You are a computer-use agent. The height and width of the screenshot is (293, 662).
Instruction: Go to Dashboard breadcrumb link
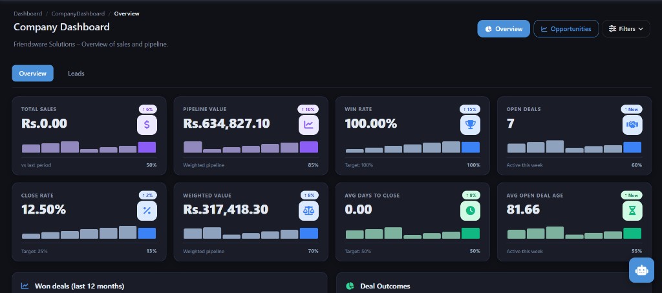point(28,14)
